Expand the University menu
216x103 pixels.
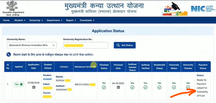36,20
